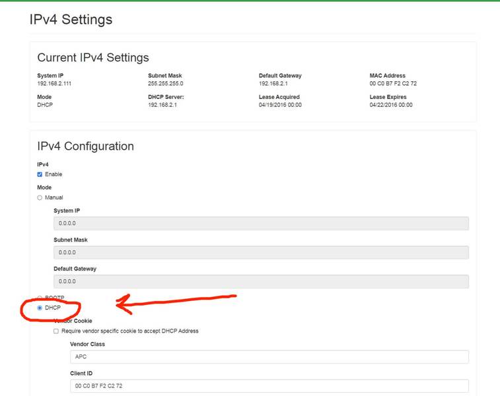Choose the BOOTP mode radio button
The height and width of the screenshot is (396, 500).
pyautogui.click(x=40, y=298)
